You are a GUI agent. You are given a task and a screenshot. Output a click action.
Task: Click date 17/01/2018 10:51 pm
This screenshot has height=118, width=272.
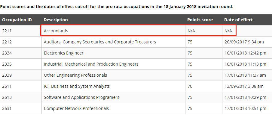point(245,108)
